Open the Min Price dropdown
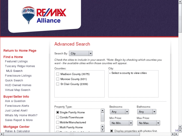Image resolution: width=182 pixels, height=136 pixels. (121, 123)
